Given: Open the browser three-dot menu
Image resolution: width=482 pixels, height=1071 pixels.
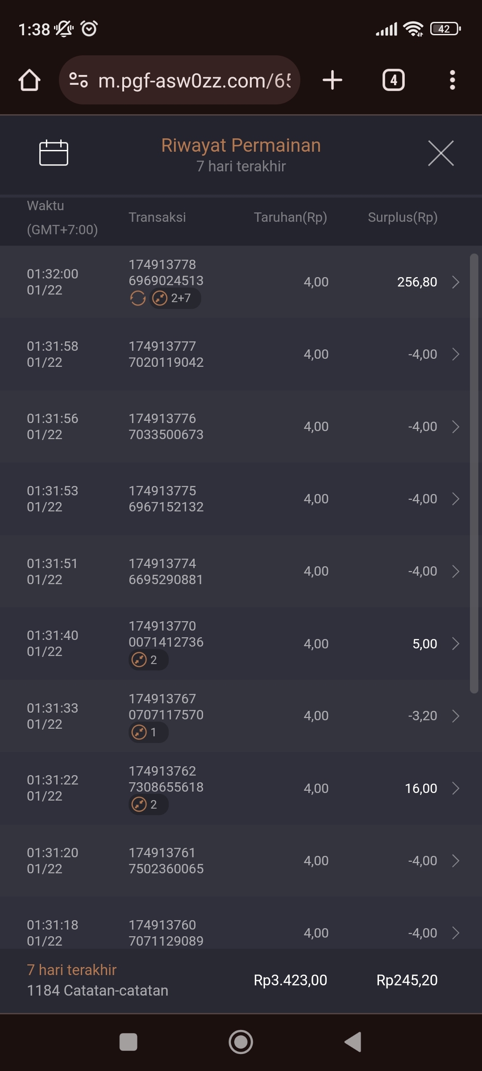Looking at the screenshot, I should pyautogui.click(x=452, y=80).
